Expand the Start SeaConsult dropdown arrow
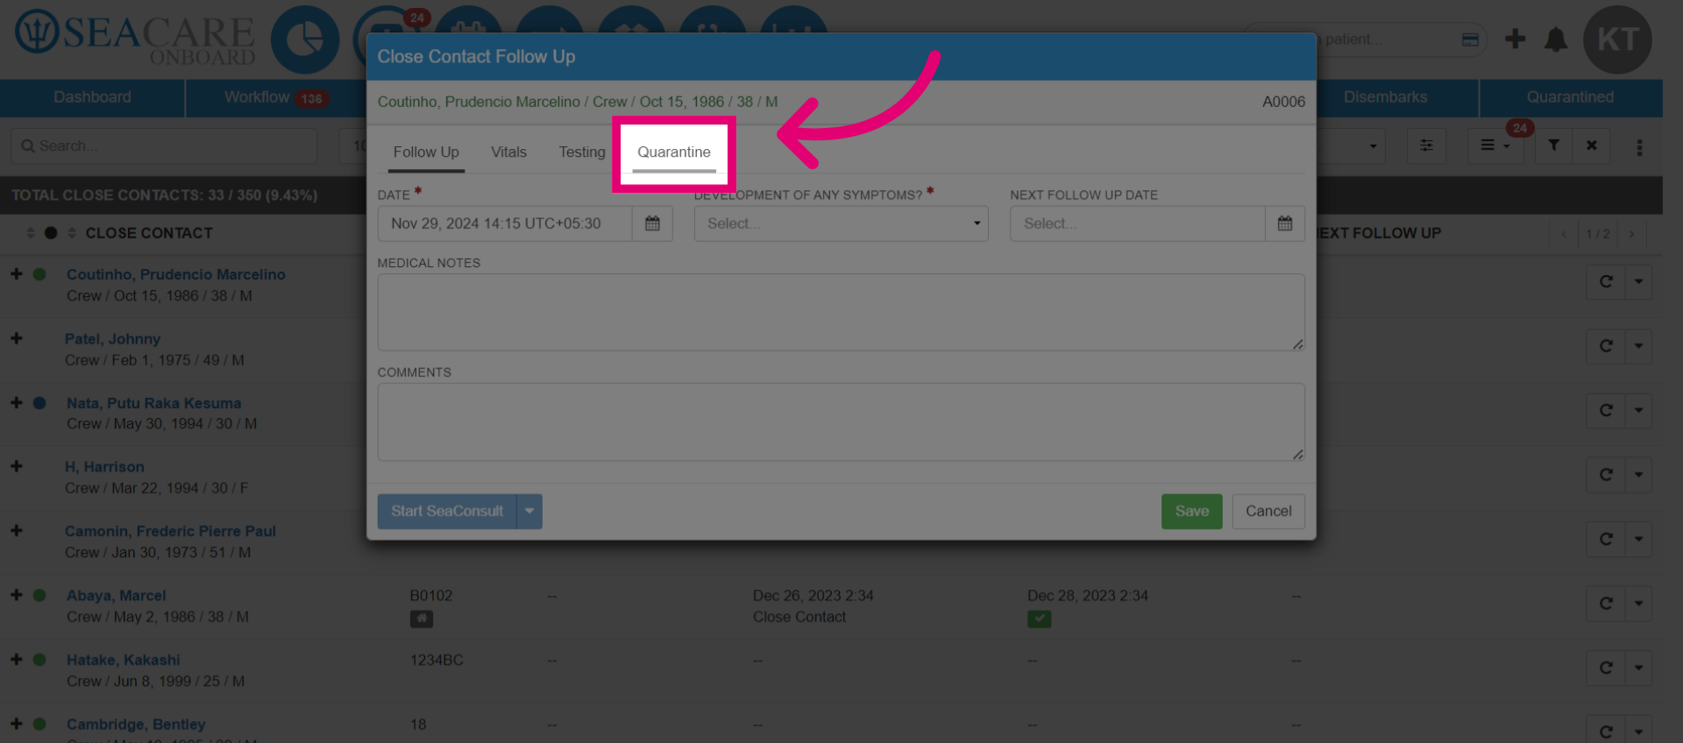This screenshot has width=1683, height=743. pos(529,511)
